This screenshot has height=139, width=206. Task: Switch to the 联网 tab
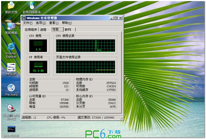(70, 30)
